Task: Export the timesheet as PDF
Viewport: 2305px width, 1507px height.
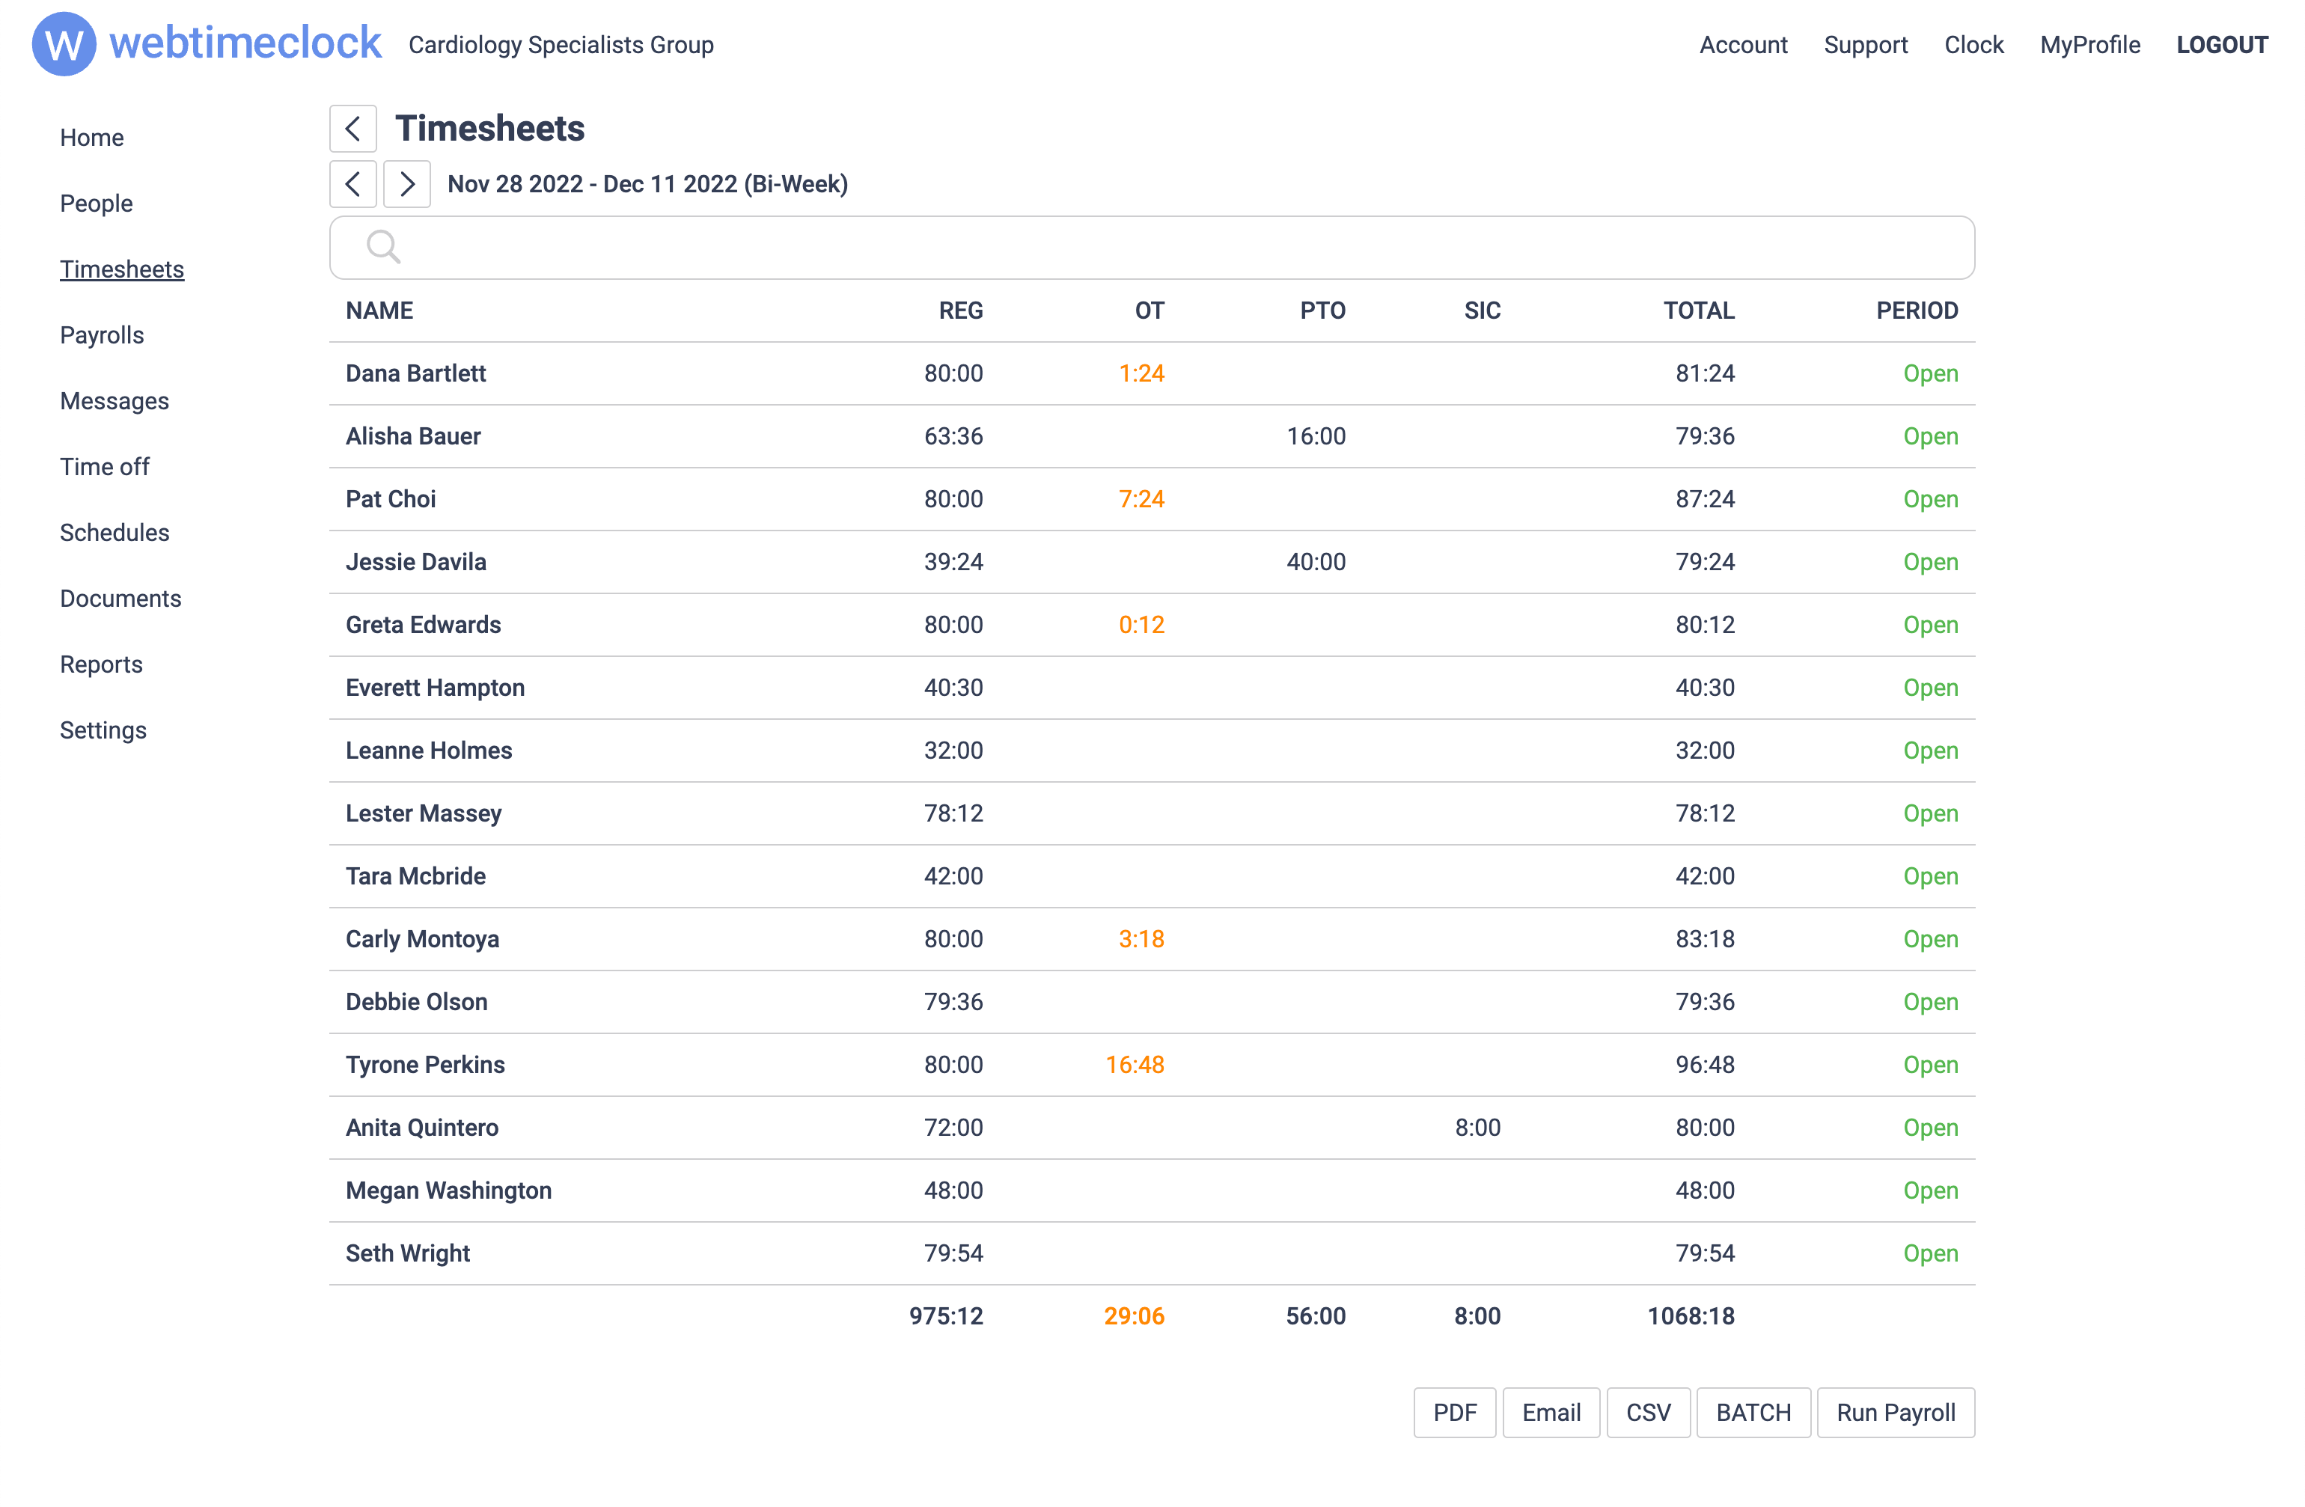Action: pos(1453,1412)
